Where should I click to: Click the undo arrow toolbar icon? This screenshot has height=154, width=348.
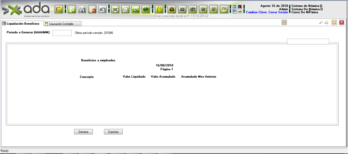(x=102, y=9)
